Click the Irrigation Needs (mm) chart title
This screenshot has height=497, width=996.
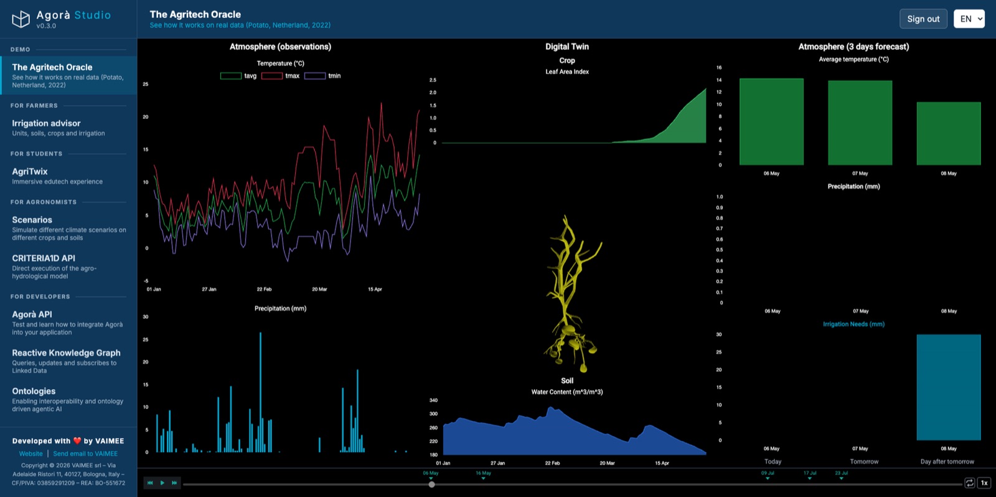tap(853, 324)
